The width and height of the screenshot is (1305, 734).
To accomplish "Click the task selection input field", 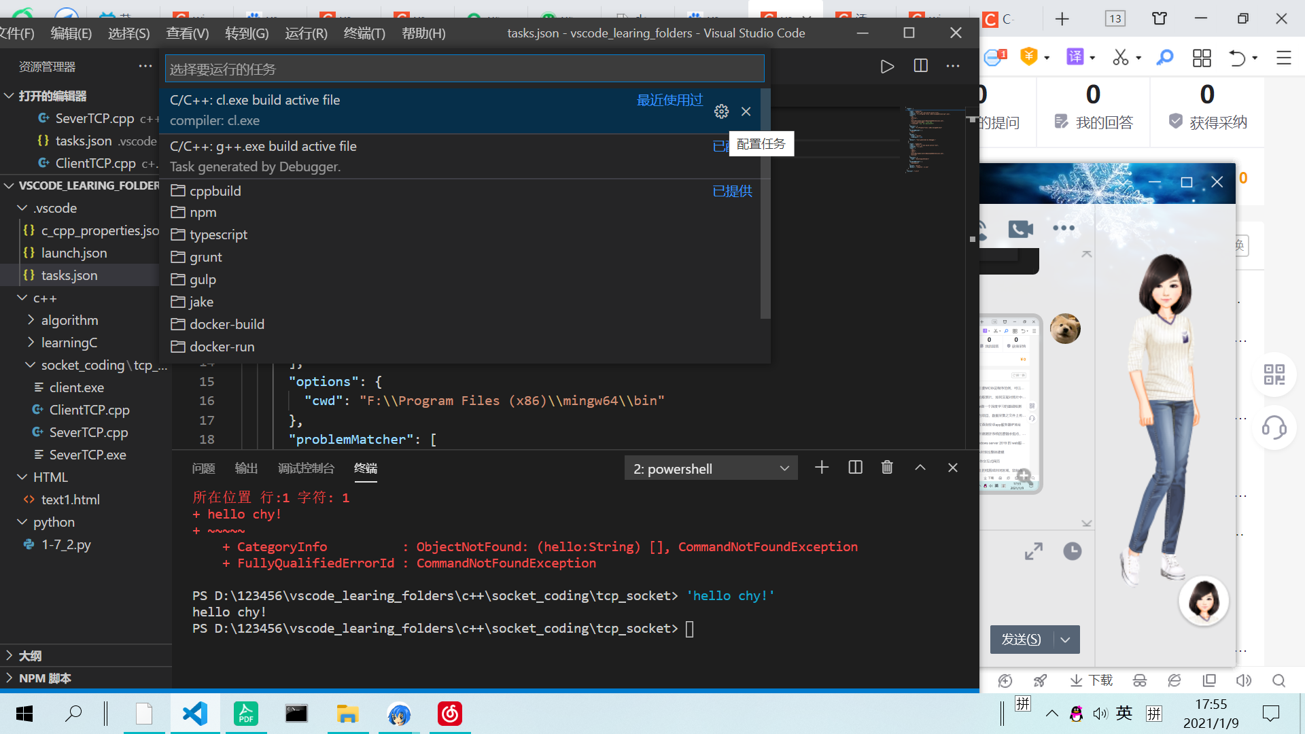I will [464, 69].
